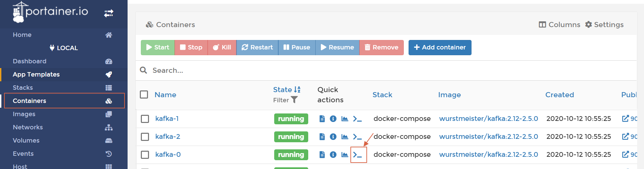The image size is (644, 169).
Task: Open inspect info icon for kafka-2
Action: (333, 137)
